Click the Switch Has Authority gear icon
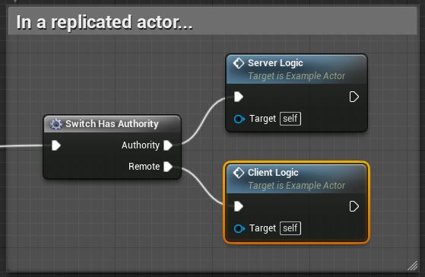The image size is (425, 277). pyautogui.click(x=56, y=124)
